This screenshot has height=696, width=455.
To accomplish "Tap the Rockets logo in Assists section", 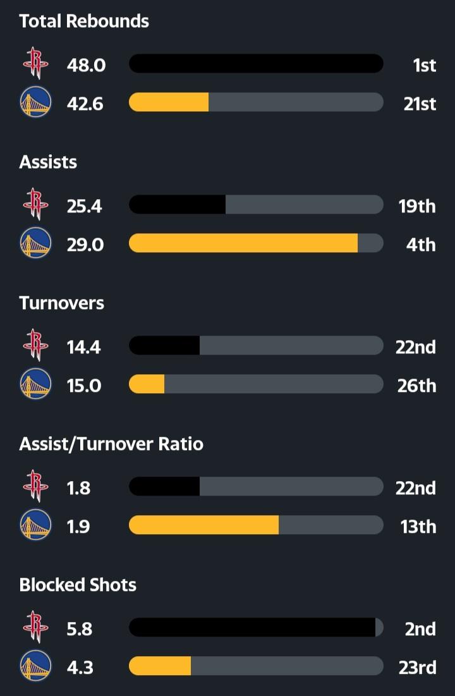I will click(35, 205).
